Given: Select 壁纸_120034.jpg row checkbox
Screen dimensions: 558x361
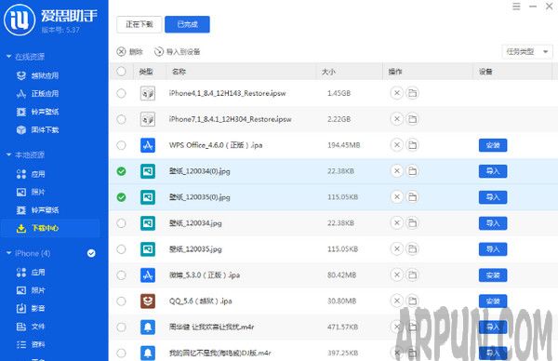Looking at the screenshot, I should (121, 223).
